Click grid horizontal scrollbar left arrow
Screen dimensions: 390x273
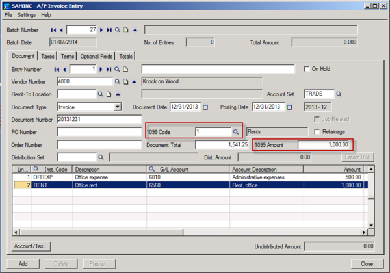pyautogui.click(x=16, y=233)
